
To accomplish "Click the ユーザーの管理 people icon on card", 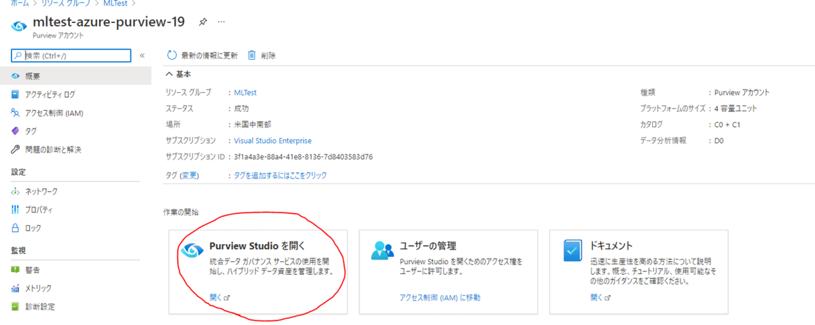I will (382, 250).
